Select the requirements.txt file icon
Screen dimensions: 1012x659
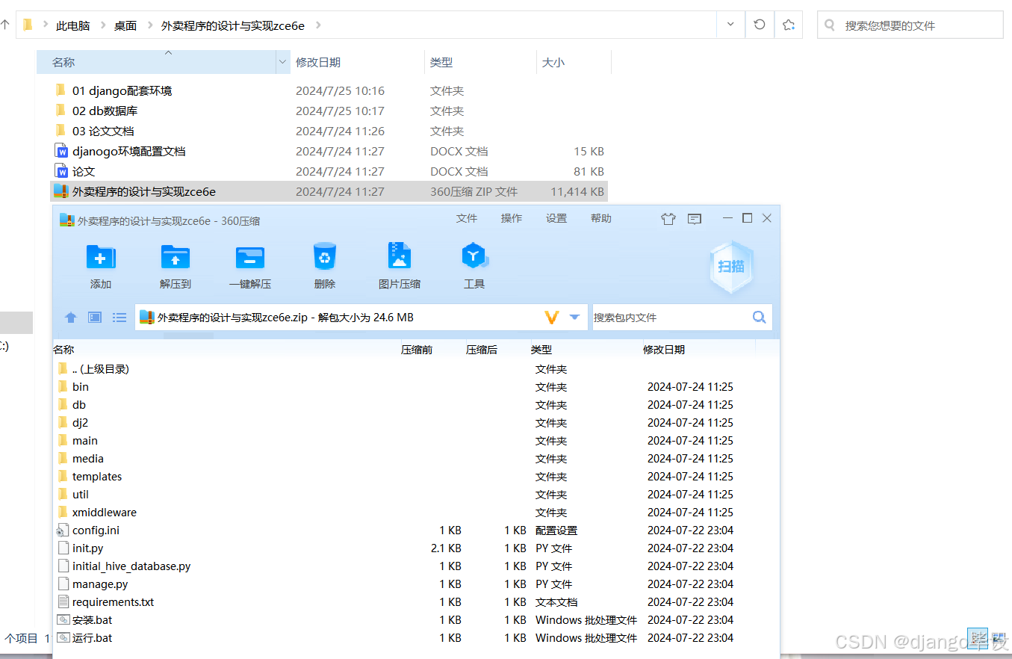pos(63,602)
